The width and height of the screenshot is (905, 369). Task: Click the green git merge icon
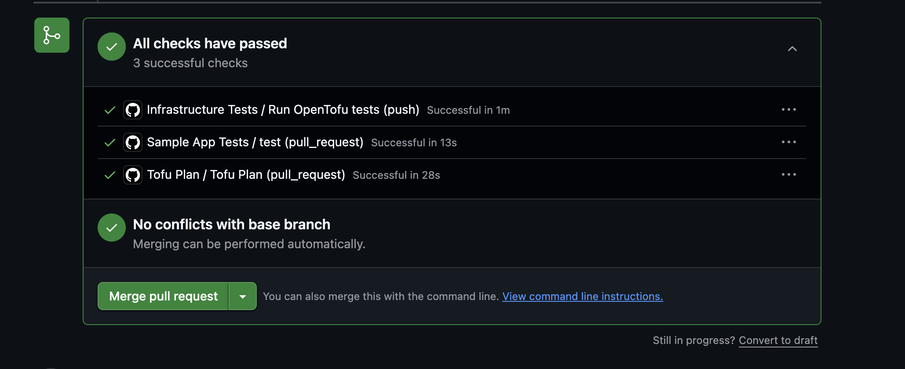tap(52, 35)
